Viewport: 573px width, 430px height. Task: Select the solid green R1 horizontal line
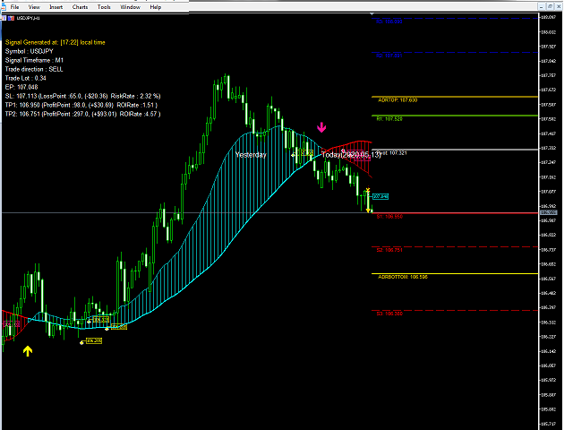[x=455, y=116]
